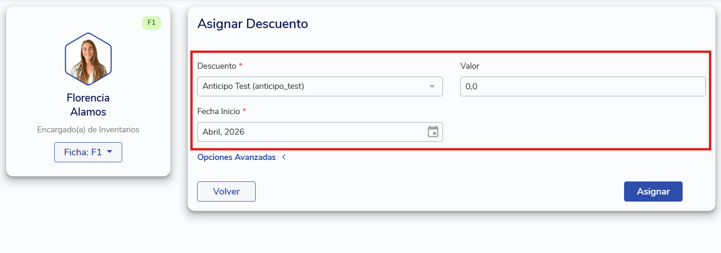Focus the Valor input field showing 0,0
Viewport: 721px width, 253px height.
coord(583,87)
